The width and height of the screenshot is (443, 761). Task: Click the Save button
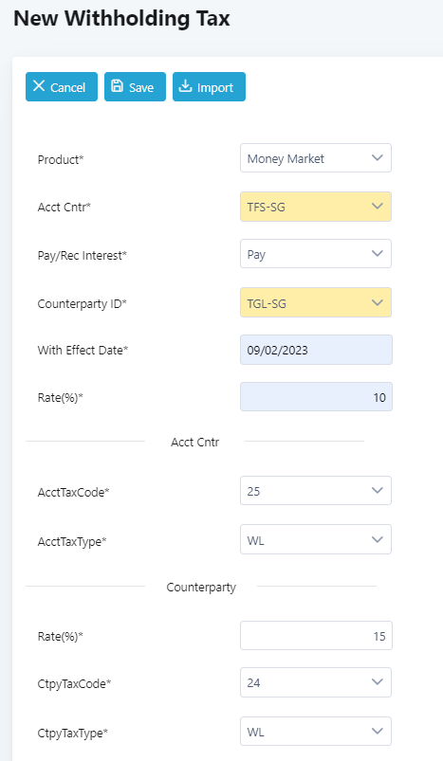pyautogui.click(x=135, y=87)
